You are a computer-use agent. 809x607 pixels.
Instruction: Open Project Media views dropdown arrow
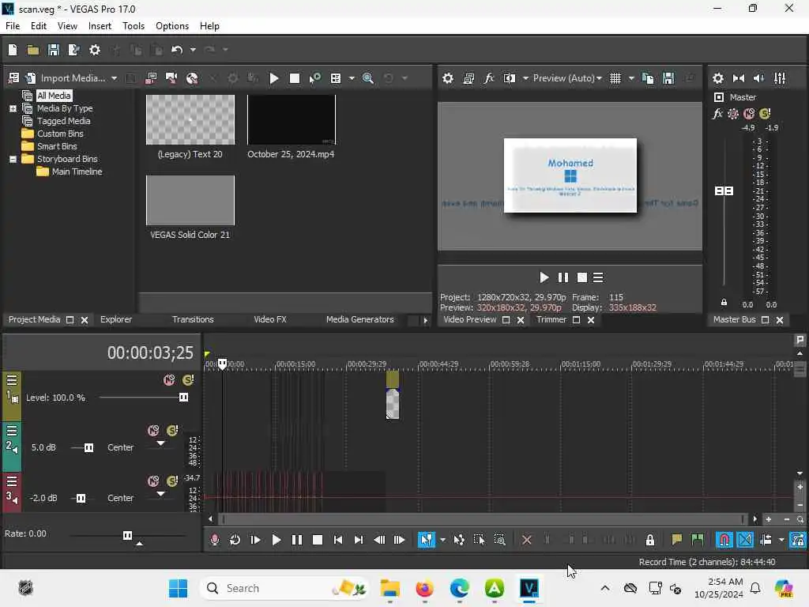(x=352, y=78)
